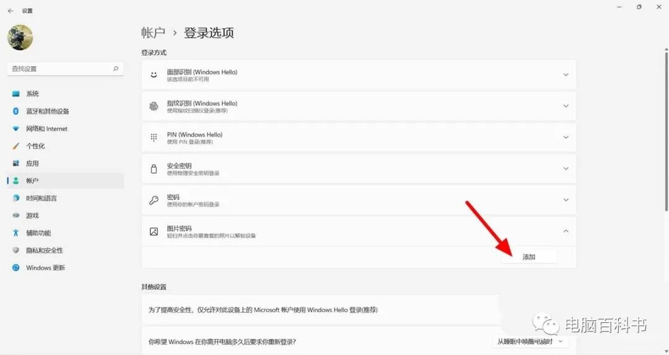Click the Bluetooth icon in the sidebar
The width and height of the screenshot is (669, 355).
pos(16,111)
